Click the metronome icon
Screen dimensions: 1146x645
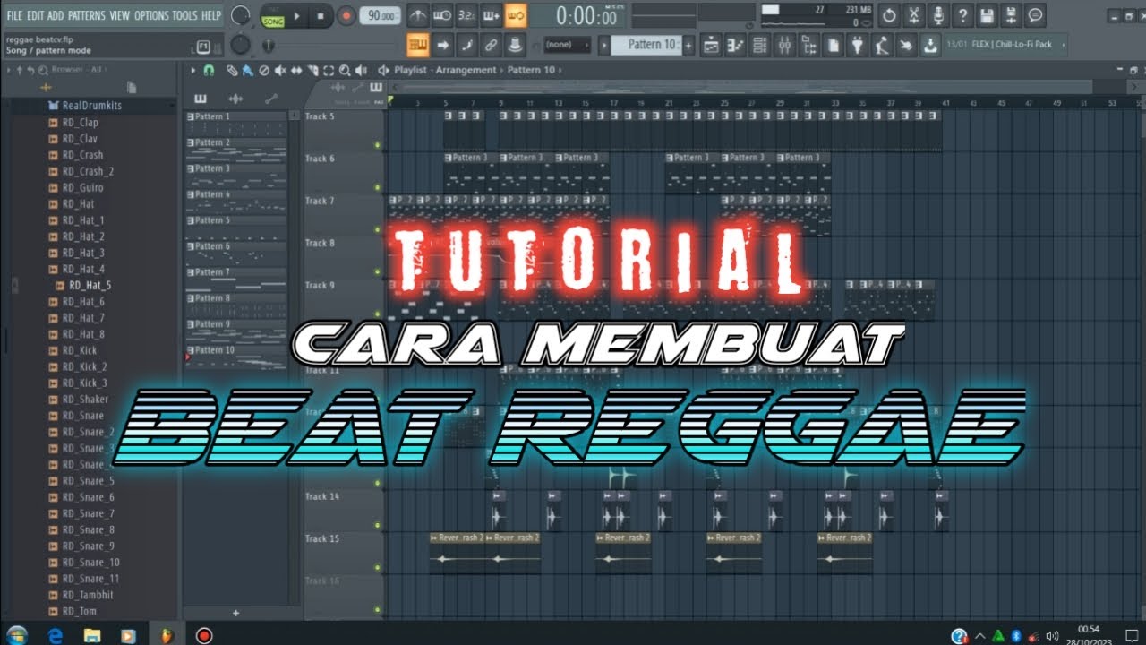point(417,15)
